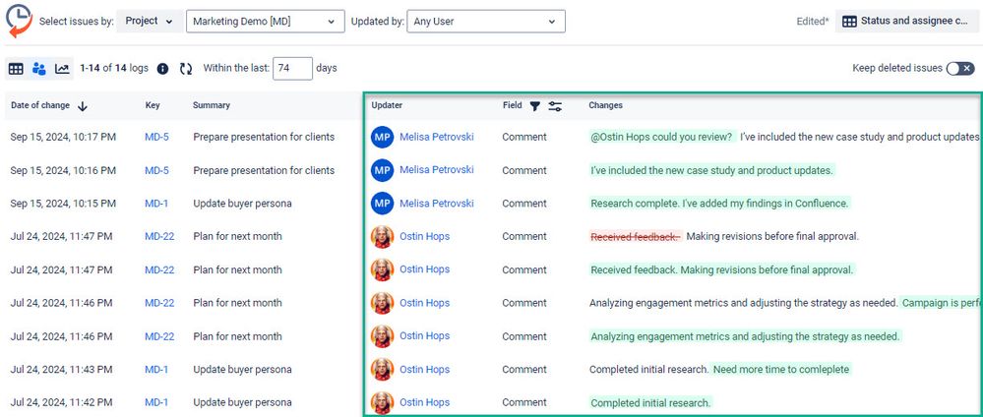
Task: Click '@Ostin Hops could you review?' comment
Action: (661, 137)
